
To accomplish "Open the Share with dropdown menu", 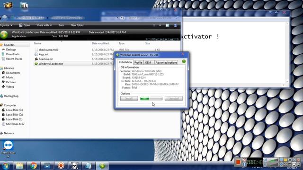I will pyautogui.click(x=44, y=25).
